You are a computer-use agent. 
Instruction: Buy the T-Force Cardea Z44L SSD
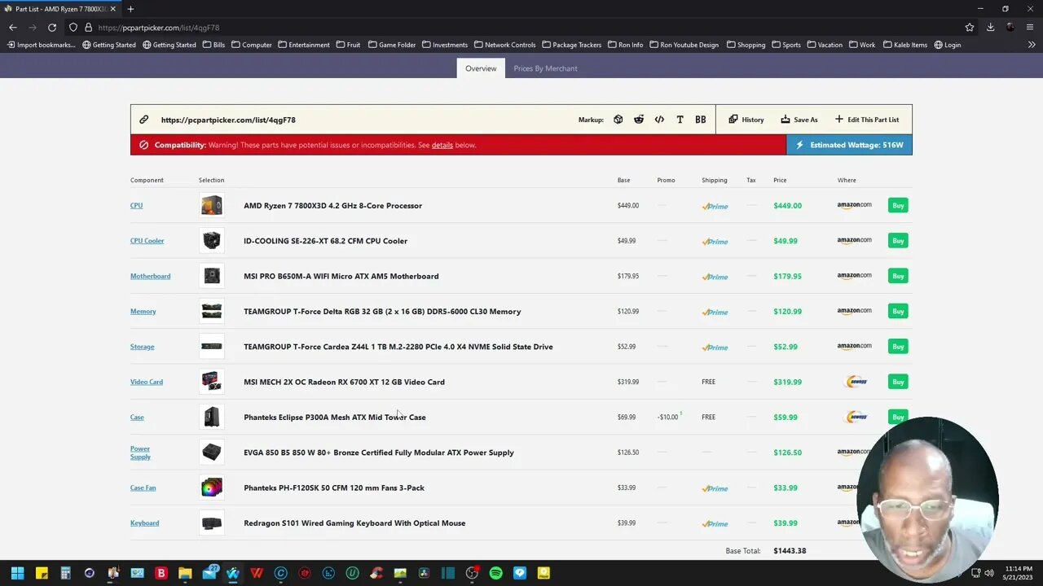pos(898,347)
